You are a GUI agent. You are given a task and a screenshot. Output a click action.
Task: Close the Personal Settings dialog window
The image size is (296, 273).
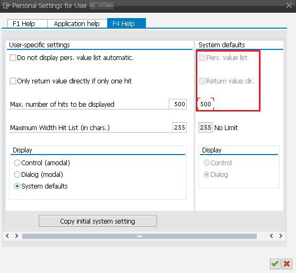289,5
